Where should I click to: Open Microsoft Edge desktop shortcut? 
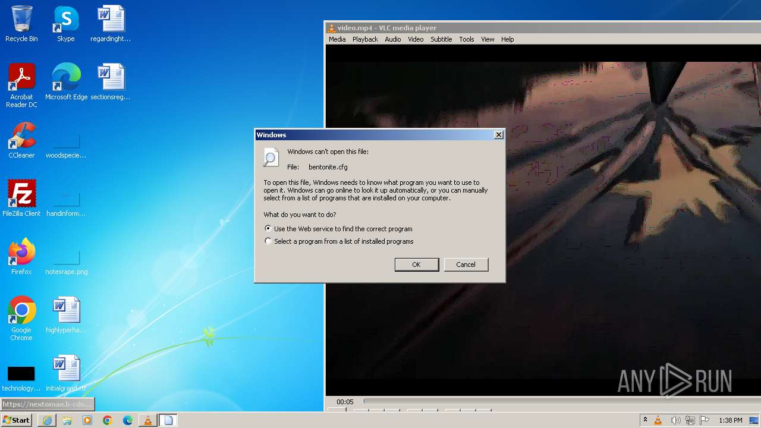(66, 82)
